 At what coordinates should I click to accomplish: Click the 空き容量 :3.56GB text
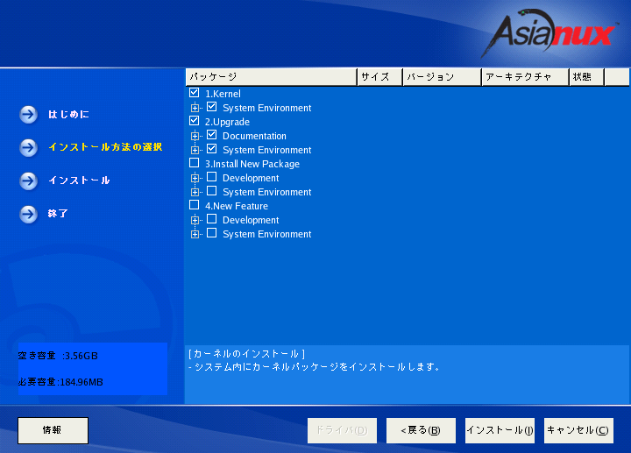tap(58, 356)
